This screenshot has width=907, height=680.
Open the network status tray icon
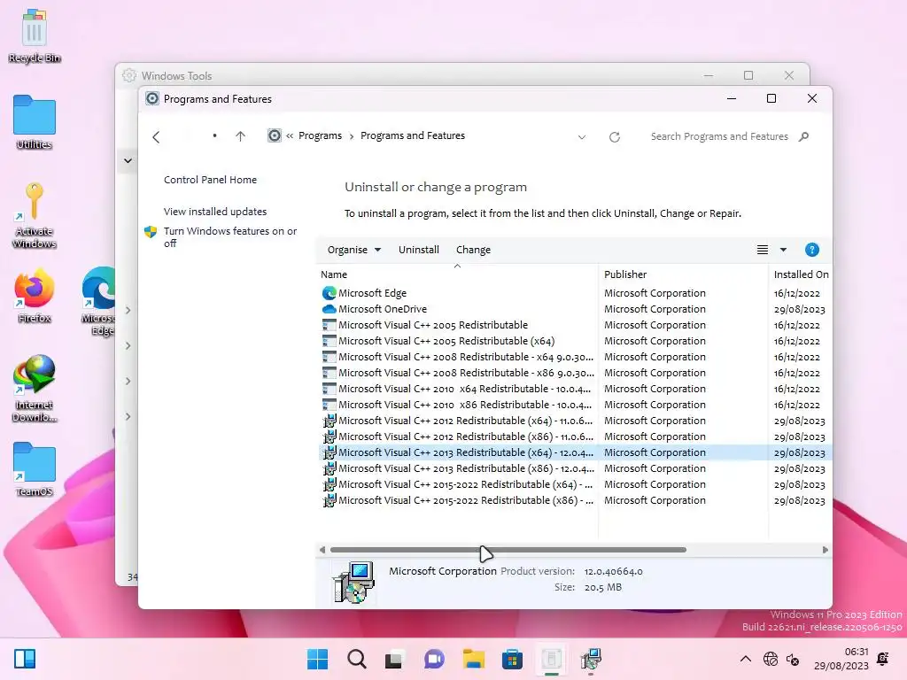pyautogui.click(x=771, y=659)
